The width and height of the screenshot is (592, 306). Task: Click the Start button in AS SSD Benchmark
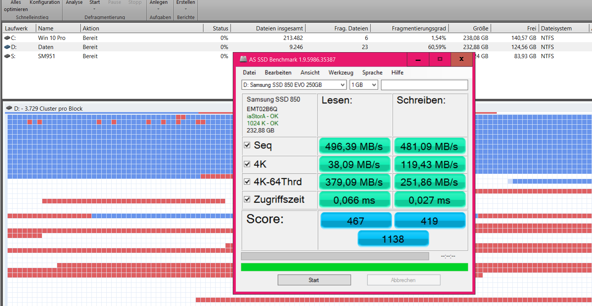point(314,280)
